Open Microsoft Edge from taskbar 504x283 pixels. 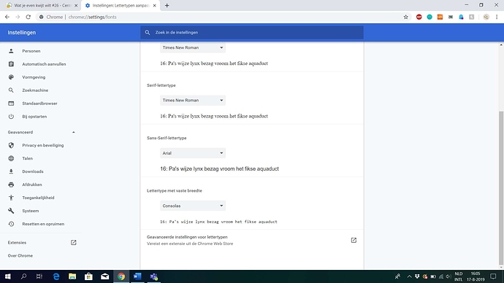coord(56,276)
